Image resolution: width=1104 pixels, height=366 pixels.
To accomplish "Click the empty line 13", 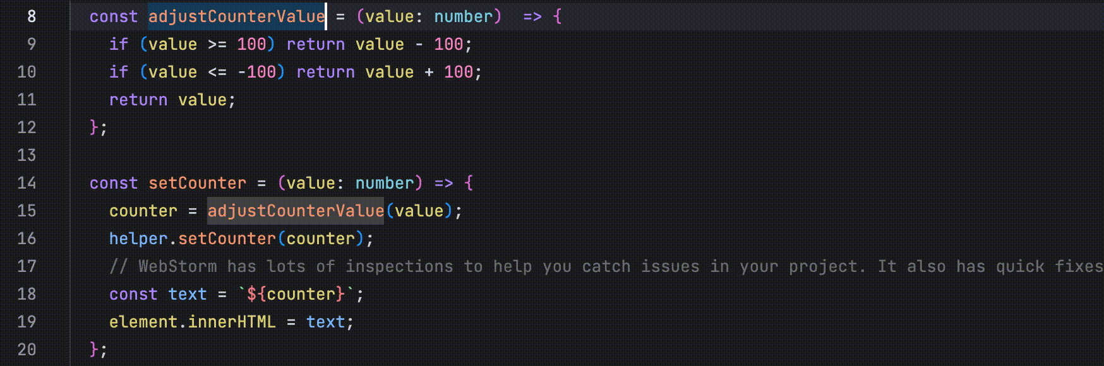I will pyautogui.click(x=587, y=155).
